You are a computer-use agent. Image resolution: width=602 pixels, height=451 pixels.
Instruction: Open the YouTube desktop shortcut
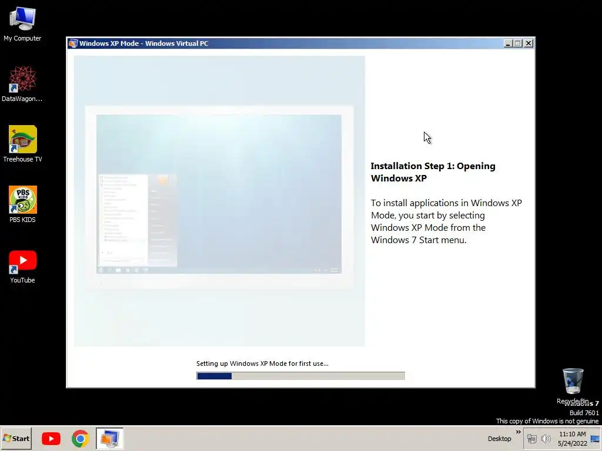[x=22, y=267]
